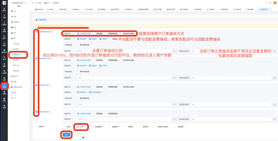The height and width of the screenshot is (141, 278).
Task: Open the 数据 section in left rail
Action: 4,30
